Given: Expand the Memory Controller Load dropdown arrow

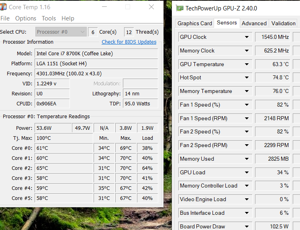Looking at the screenshot, I should [247, 186].
